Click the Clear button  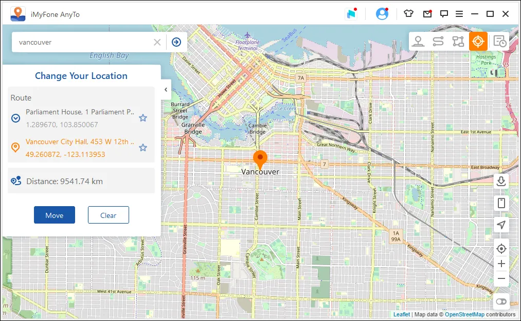[108, 215]
